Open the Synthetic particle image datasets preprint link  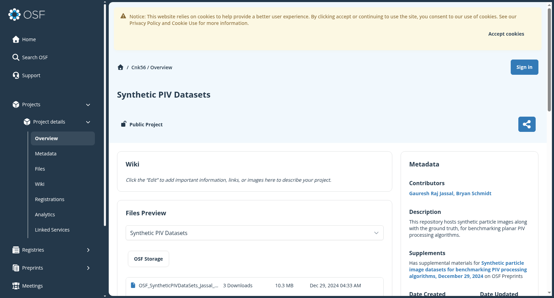point(468,270)
